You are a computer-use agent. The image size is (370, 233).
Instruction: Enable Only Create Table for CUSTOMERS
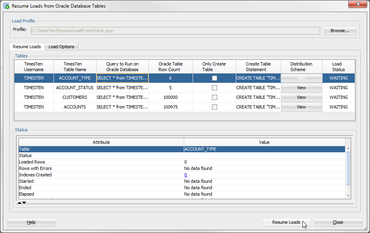[214, 97]
